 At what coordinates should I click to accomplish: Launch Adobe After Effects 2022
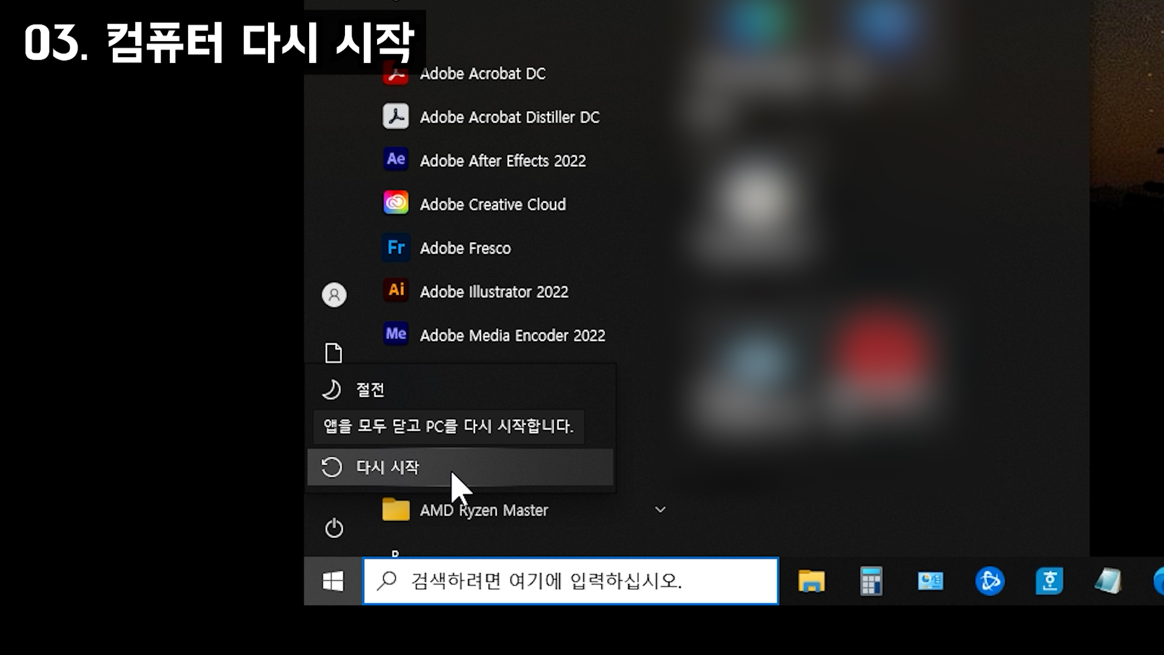tap(502, 161)
